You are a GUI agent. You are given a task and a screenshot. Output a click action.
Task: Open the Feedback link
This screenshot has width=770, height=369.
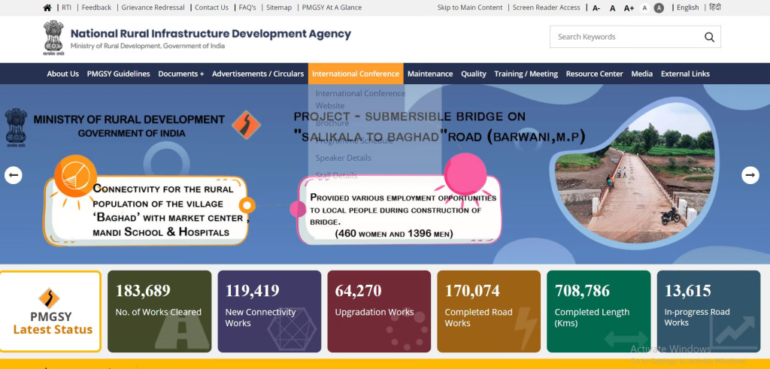[96, 8]
